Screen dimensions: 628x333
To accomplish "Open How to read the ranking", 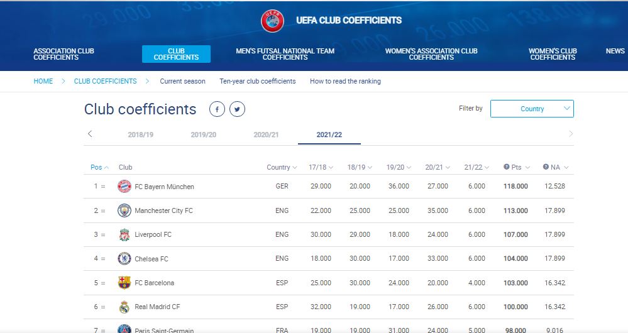I will (345, 81).
